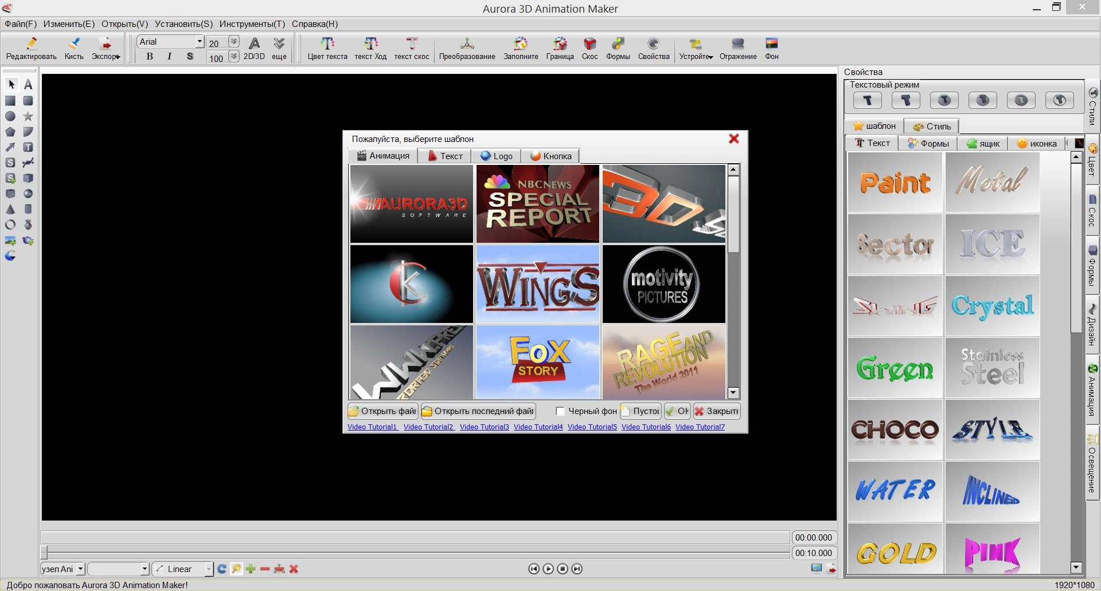
Task: Click the zoom magnifier icon on timeline
Action: [236, 569]
